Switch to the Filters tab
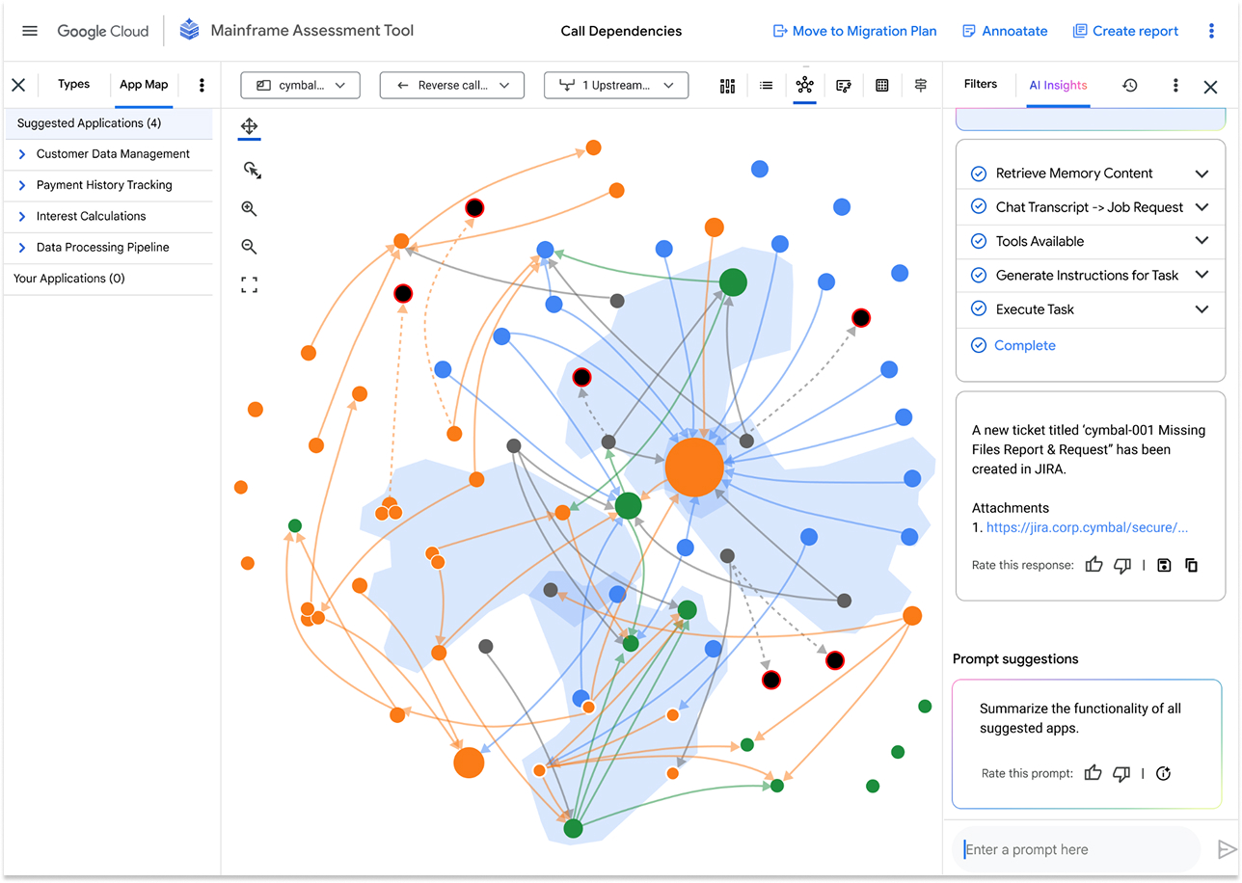Screen dimensions: 1242x883 (980, 84)
